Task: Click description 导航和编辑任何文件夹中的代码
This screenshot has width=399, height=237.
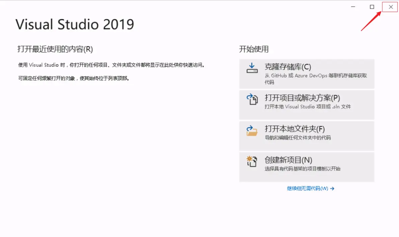Action: pyautogui.click(x=298, y=138)
